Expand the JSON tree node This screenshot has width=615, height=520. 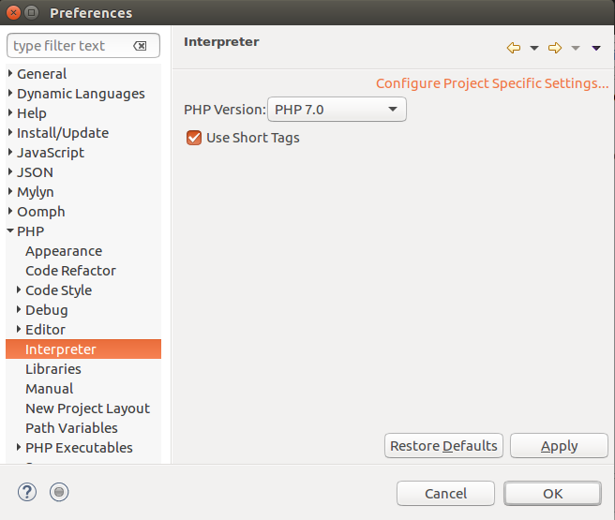pyautogui.click(x=10, y=171)
